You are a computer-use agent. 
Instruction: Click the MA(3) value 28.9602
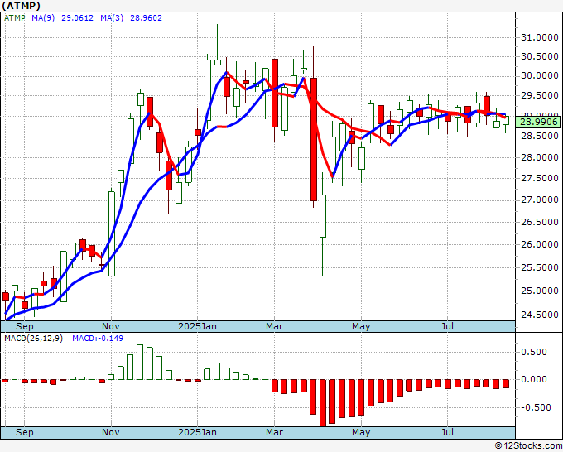(146, 18)
